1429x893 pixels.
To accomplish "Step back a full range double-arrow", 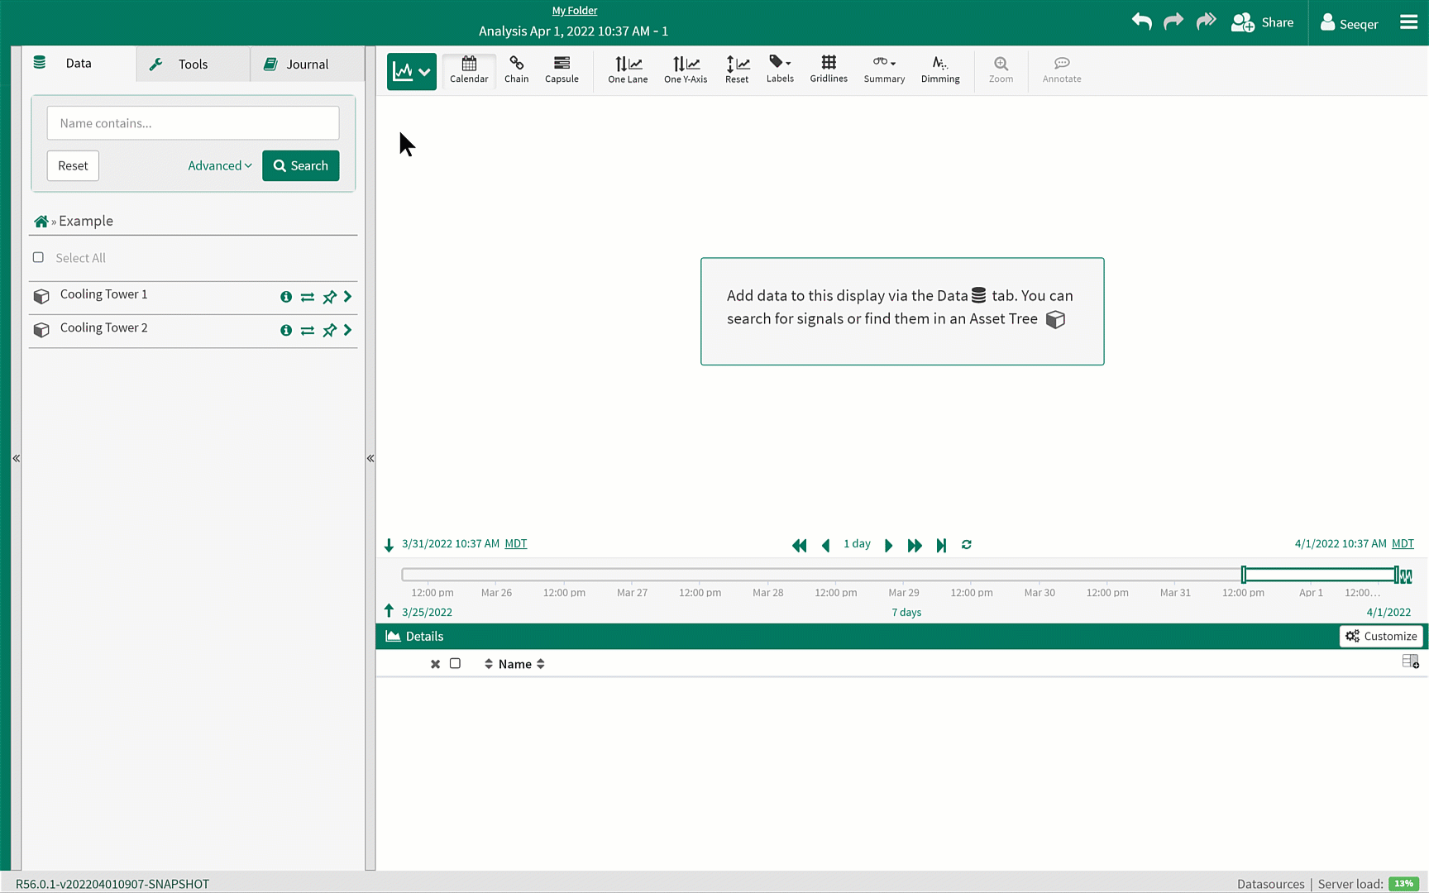I will tap(799, 546).
